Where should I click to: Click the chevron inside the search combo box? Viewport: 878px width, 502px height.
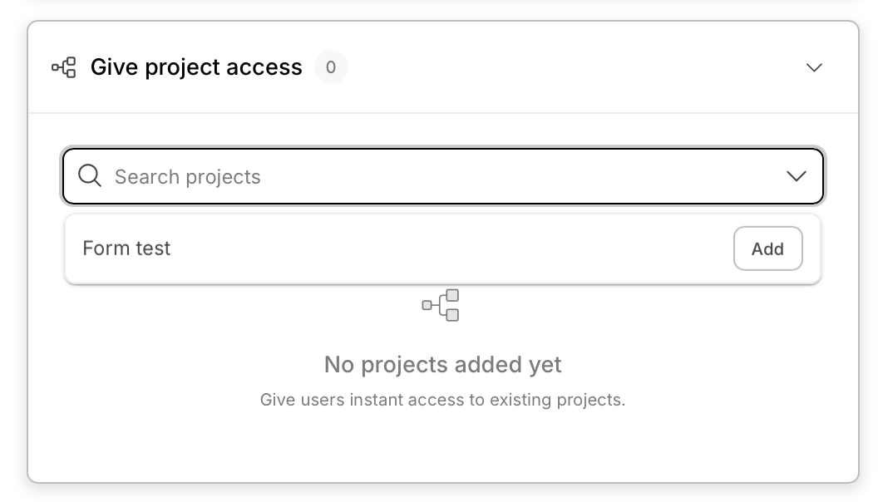coord(796,176)
